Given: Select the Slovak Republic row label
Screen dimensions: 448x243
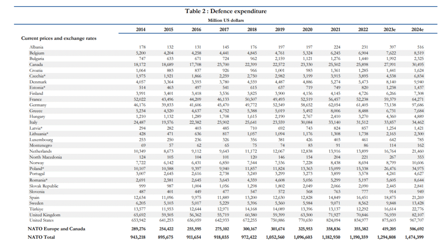Looking at the screenshot, I should click(x=44, y=186).
